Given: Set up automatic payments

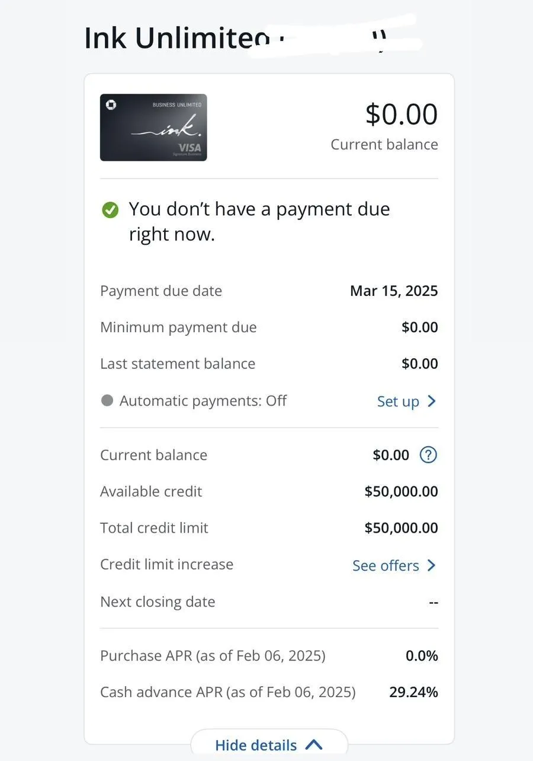Looking at the screenshot, I should pyautogui.click(x=406, y=402).
